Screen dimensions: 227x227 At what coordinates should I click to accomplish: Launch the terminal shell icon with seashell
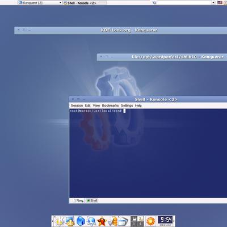[x=70, y=221]
